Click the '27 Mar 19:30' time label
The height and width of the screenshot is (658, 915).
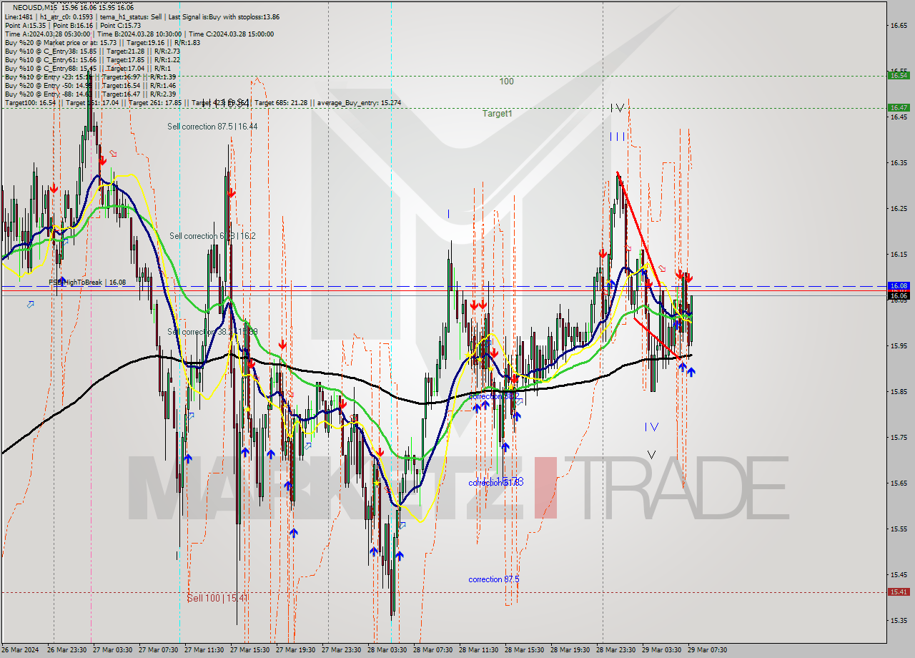296,650
